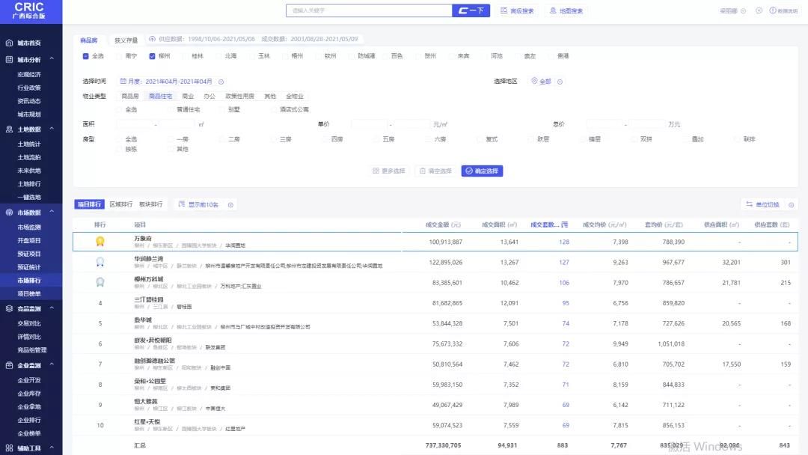Click the calendar icon beside 月度 date range

123,81
